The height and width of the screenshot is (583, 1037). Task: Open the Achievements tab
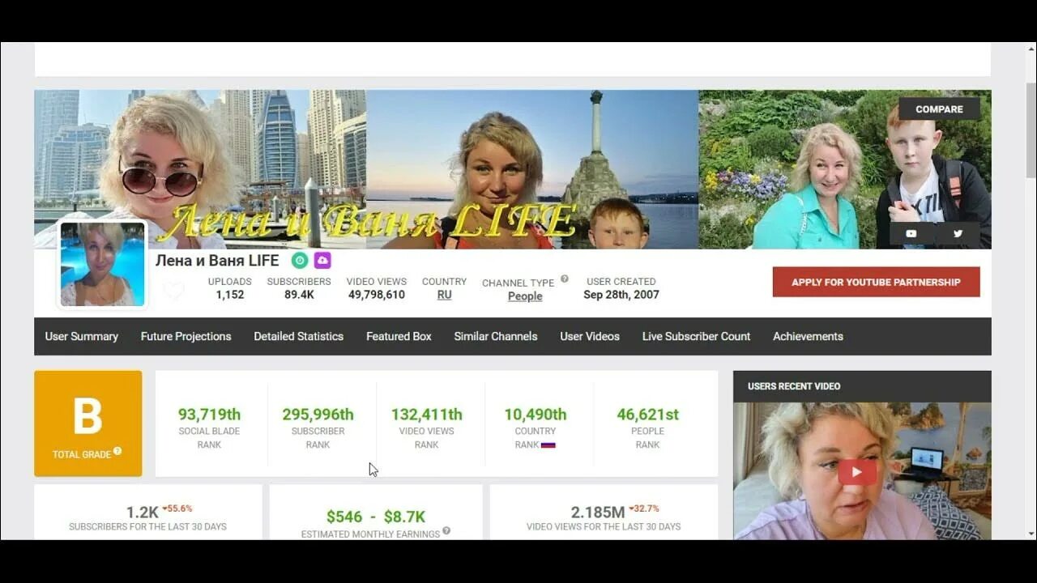point(808,336)
